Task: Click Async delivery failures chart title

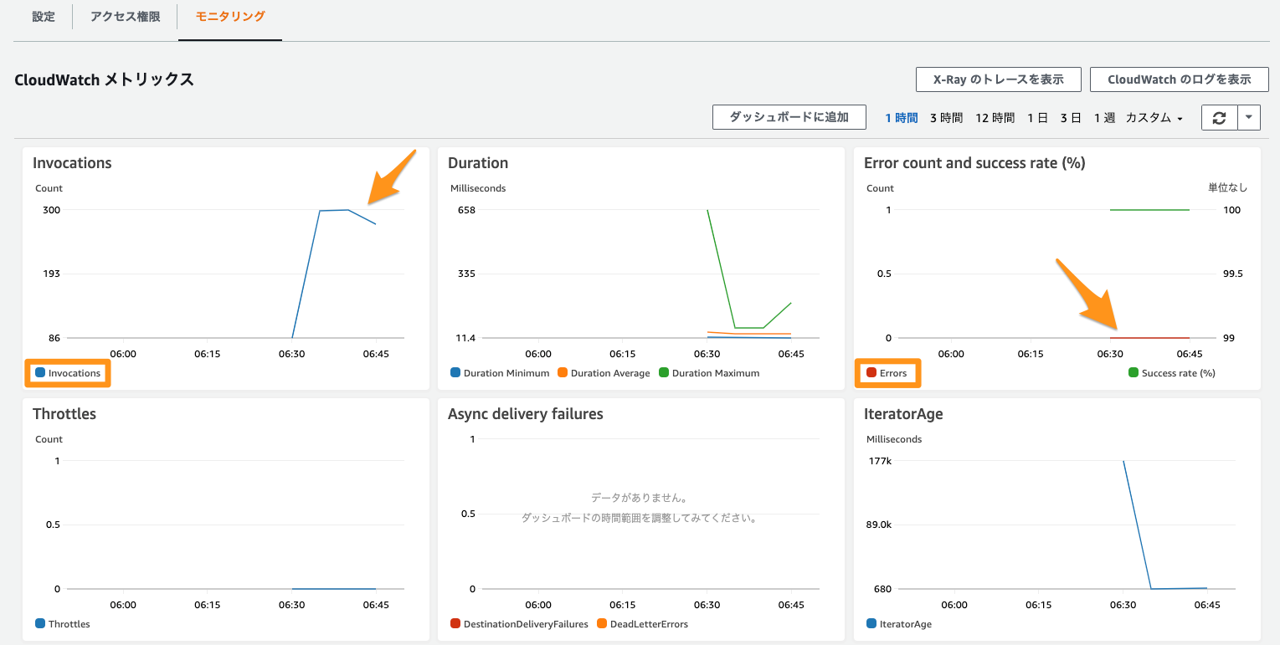Action: 525,414
